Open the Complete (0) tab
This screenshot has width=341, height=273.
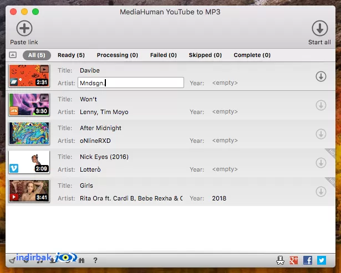tap(252, 55)
